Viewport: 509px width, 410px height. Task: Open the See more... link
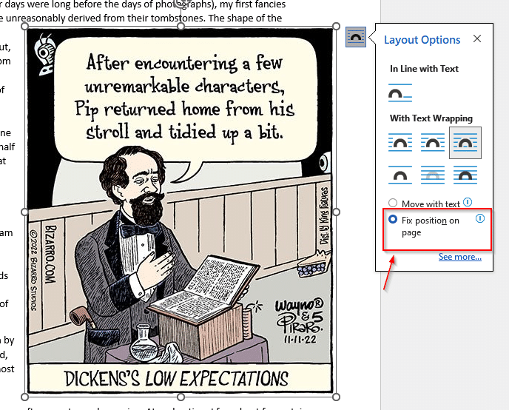tap(460, 257)
